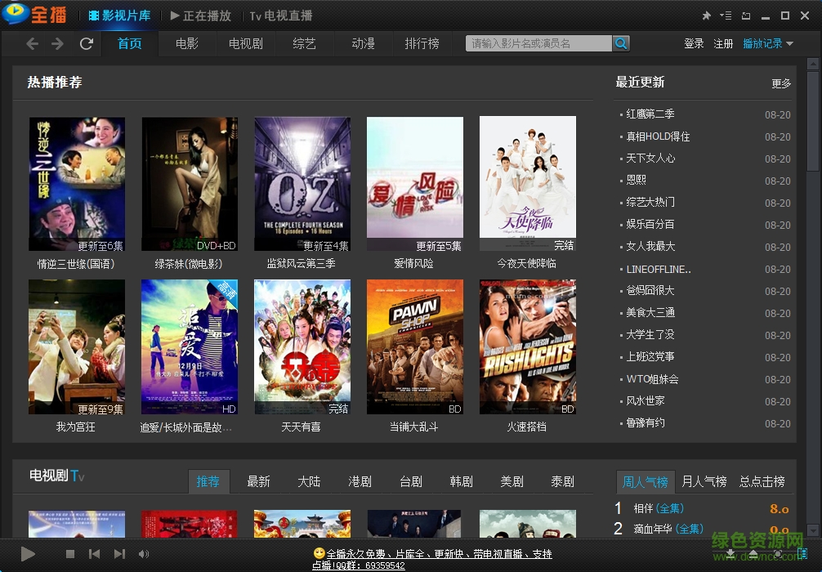
Task: Switch to 总点击榜 ranking tab
Action: pos(762,481)
